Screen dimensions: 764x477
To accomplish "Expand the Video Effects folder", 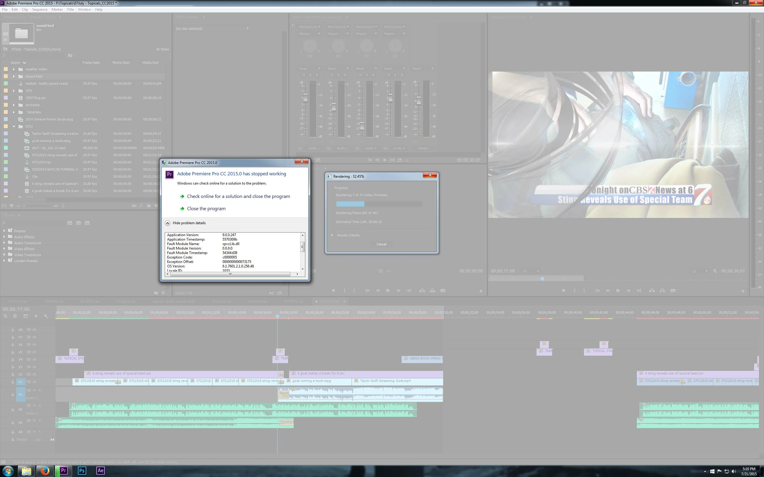I will 4,249.
